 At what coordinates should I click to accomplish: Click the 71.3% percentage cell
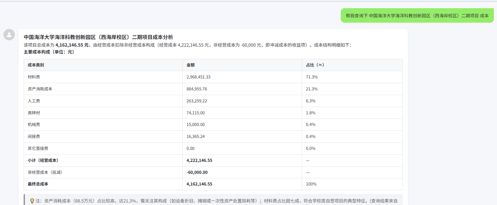click(x=312, y=77)
